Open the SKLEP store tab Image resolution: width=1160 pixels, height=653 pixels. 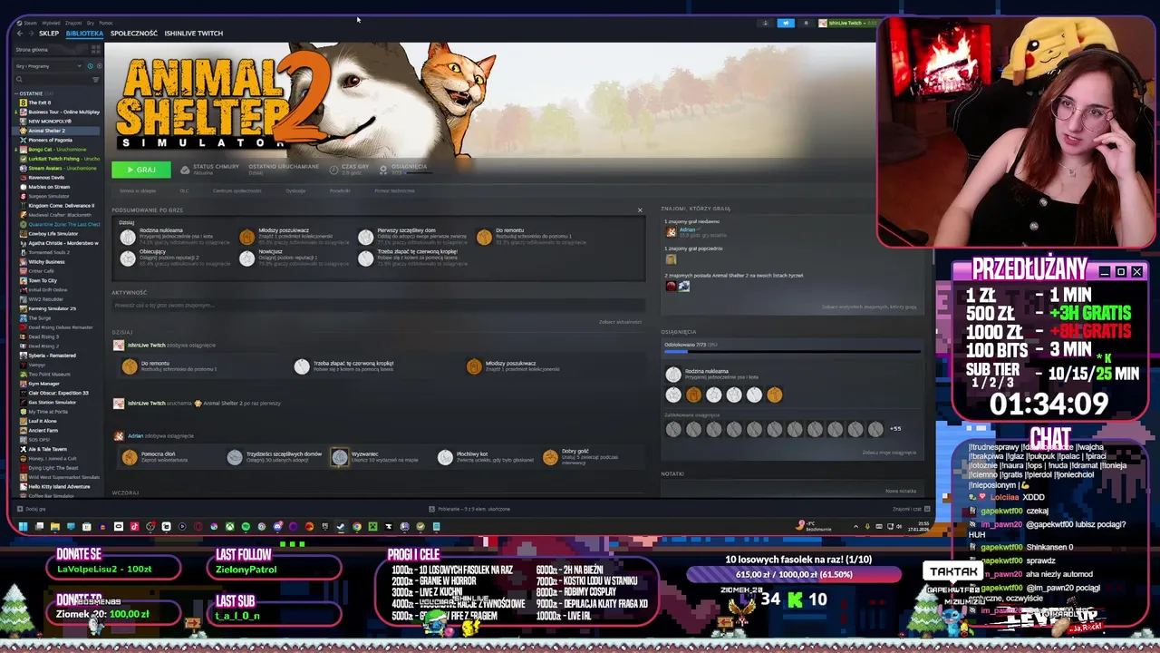point(49,34)
